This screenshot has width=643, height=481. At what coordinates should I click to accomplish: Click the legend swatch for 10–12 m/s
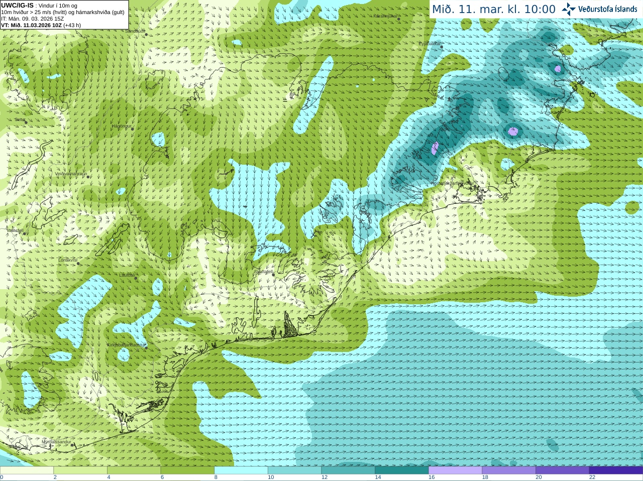pos(294,470)
